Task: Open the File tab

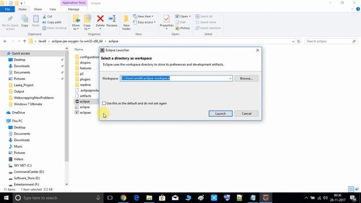Action: point(7,9)
